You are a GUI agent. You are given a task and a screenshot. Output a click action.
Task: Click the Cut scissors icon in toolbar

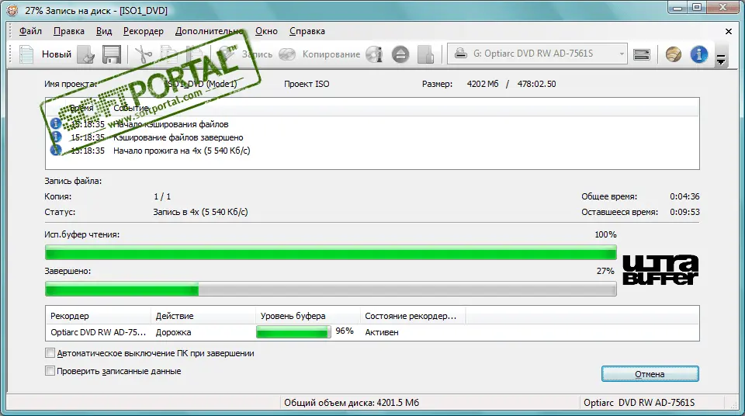click(143, 54)
